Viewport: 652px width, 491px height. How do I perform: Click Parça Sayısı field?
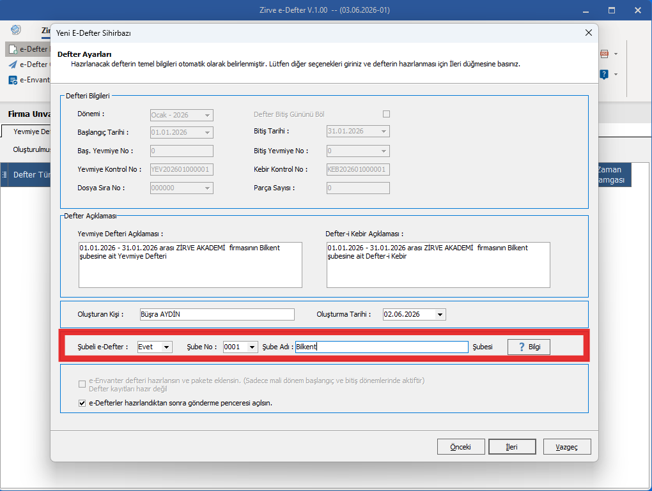[358, 188]
